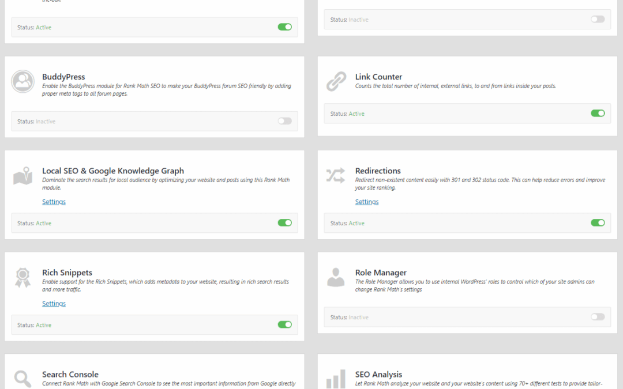Click the SEO Analysis heading
This screenshot has height=389, width=623.
point(378,375)
